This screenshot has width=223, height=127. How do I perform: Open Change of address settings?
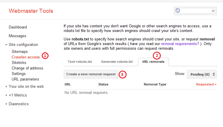[27, 68]
